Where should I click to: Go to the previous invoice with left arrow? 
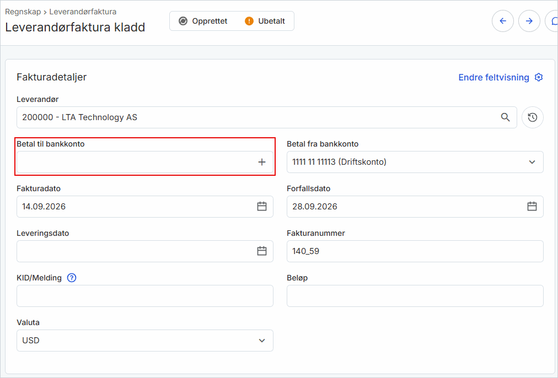pos(502,21)
